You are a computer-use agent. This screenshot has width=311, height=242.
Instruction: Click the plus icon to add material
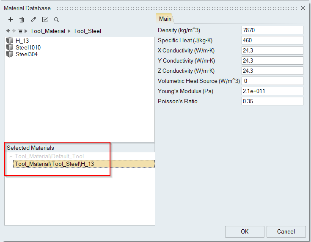point(11,19)
